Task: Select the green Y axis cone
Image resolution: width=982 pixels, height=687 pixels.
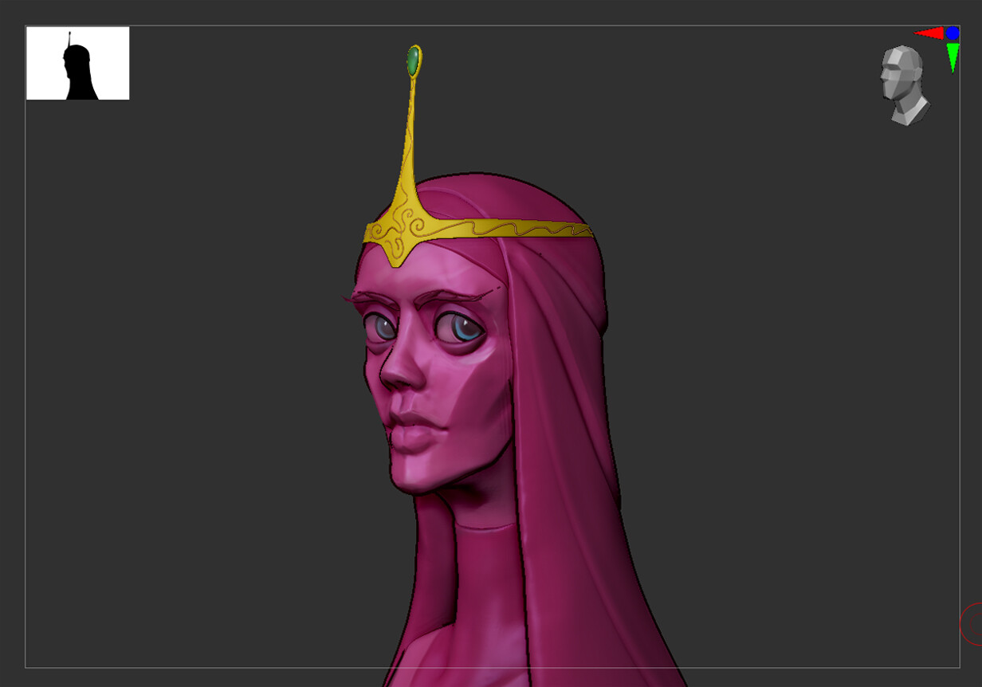Action: pos(953,58)
